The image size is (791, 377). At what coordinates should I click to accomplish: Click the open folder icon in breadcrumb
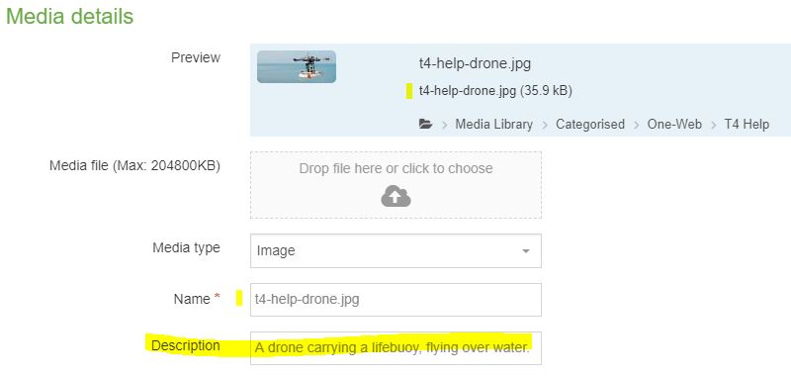click(426, 124)
